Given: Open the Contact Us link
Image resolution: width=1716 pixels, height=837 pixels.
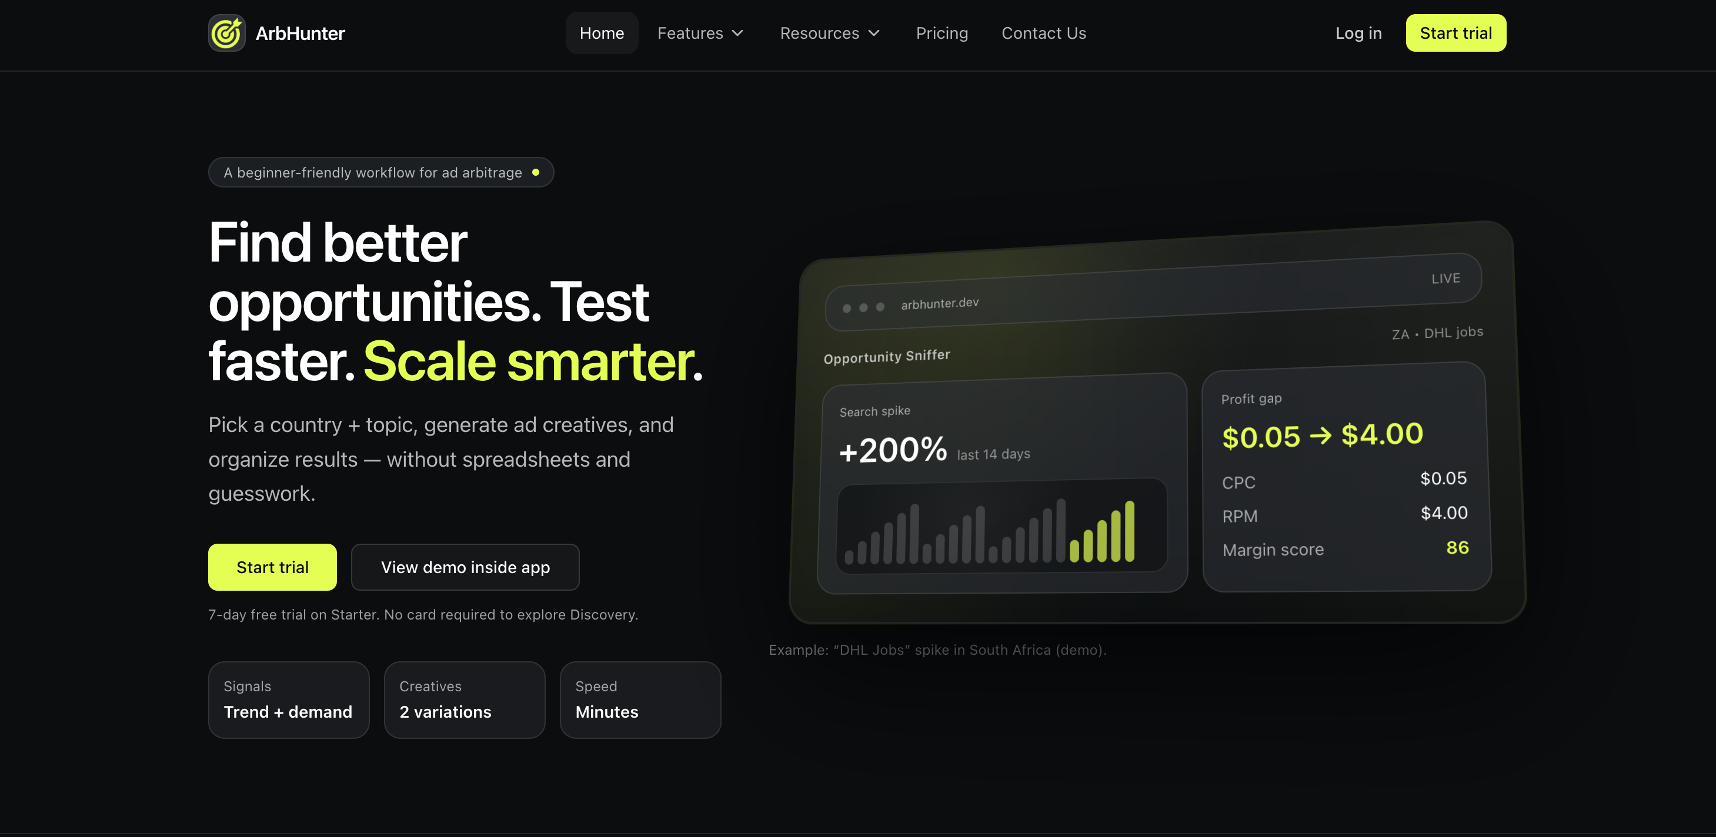Looking at the screenshot, I should coord(1043,34).
